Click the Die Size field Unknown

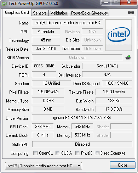click(x=92, y=40)
